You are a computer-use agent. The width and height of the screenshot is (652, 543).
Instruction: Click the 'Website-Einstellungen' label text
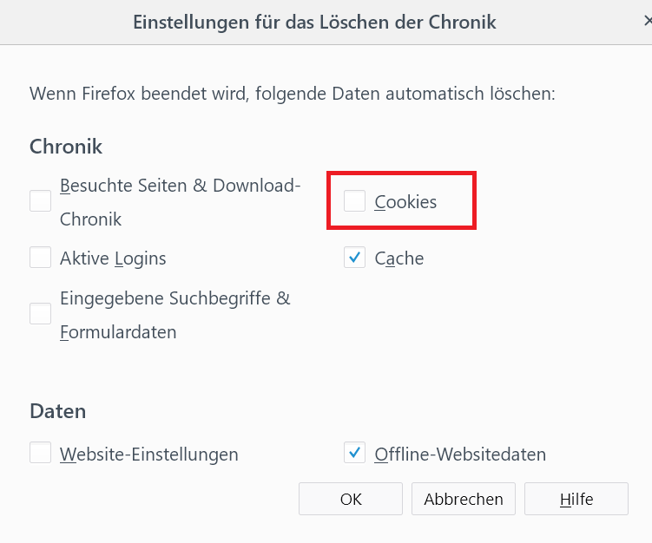(x=148, y=454)
